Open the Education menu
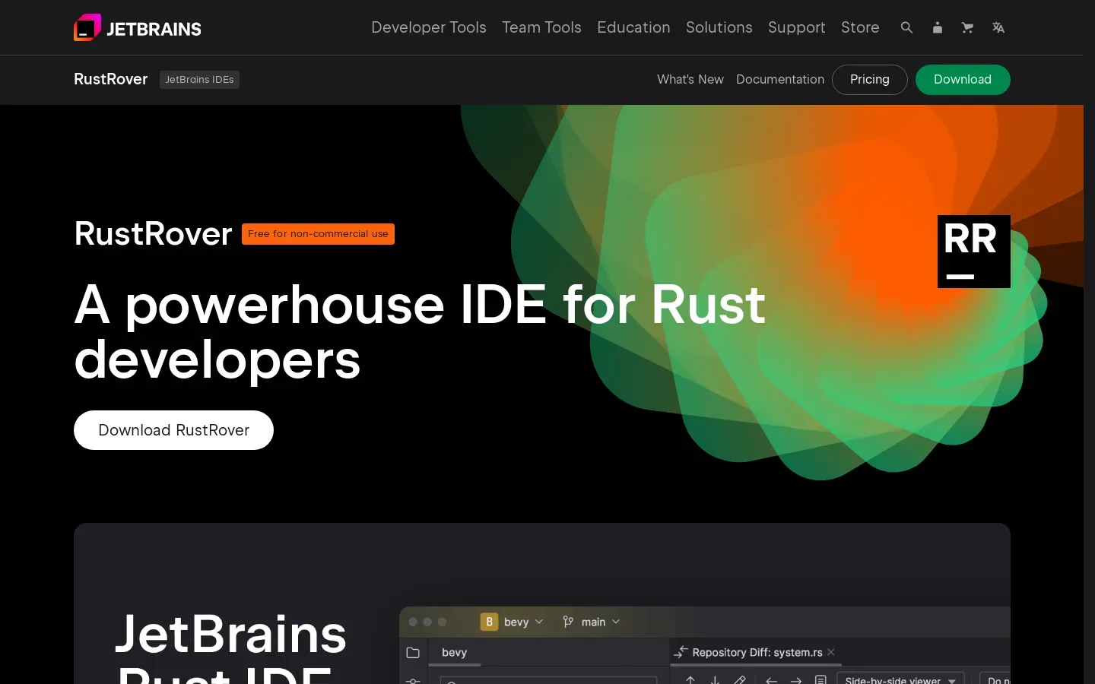The width and height of the screenshot is (1095, 684). coord(633,27)
